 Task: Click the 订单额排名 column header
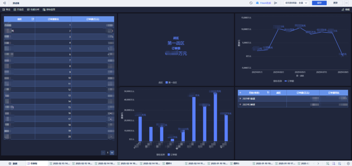[x=53, y=19]
